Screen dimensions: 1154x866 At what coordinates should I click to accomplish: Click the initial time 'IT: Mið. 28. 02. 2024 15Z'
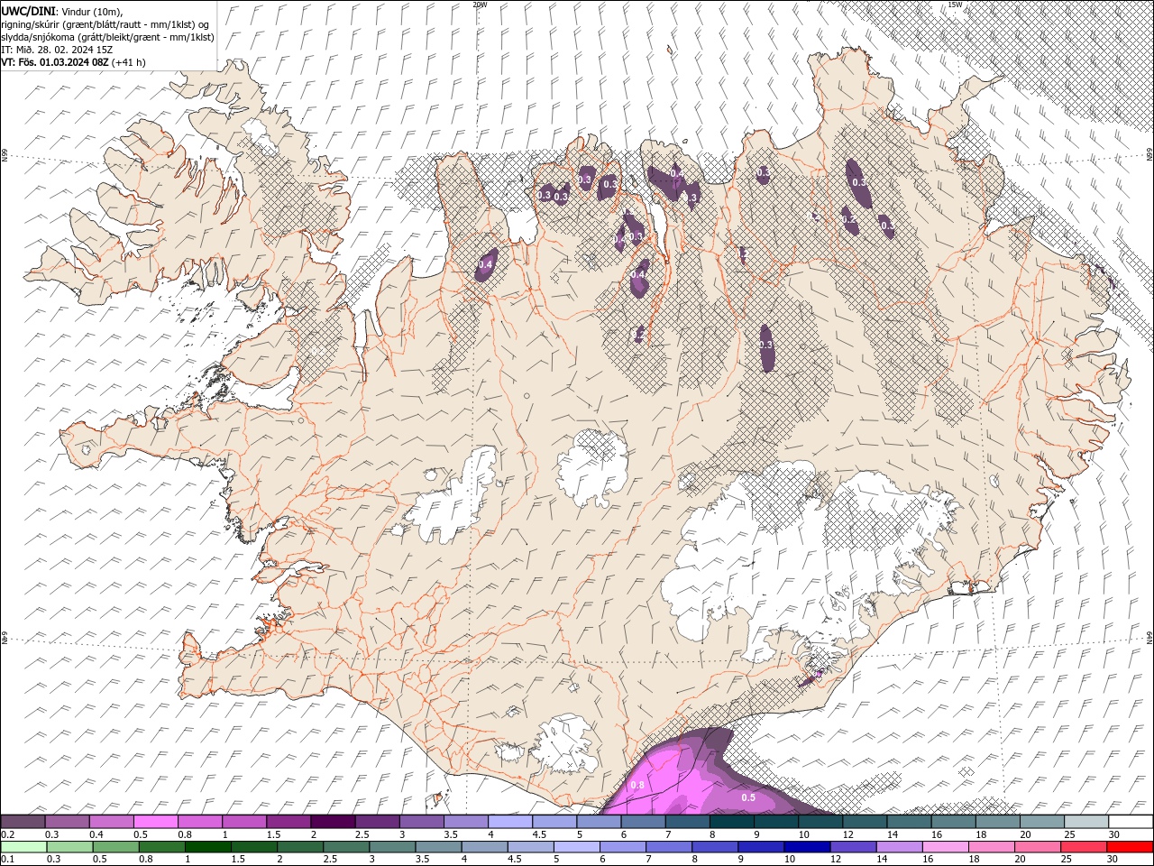click(x=57, y=50)
